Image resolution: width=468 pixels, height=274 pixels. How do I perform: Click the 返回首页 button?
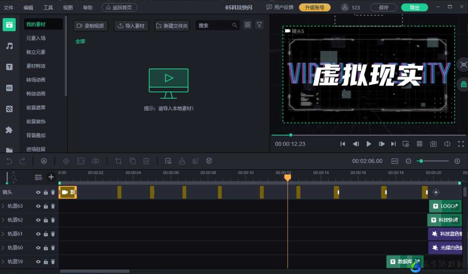[119, 7]
